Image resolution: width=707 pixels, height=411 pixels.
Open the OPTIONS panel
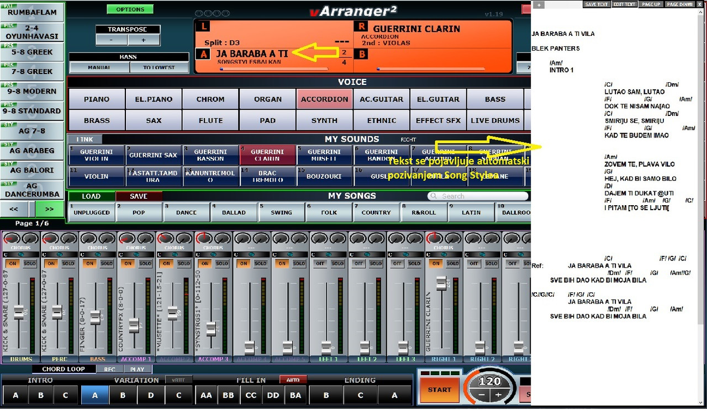coord(130,9)
